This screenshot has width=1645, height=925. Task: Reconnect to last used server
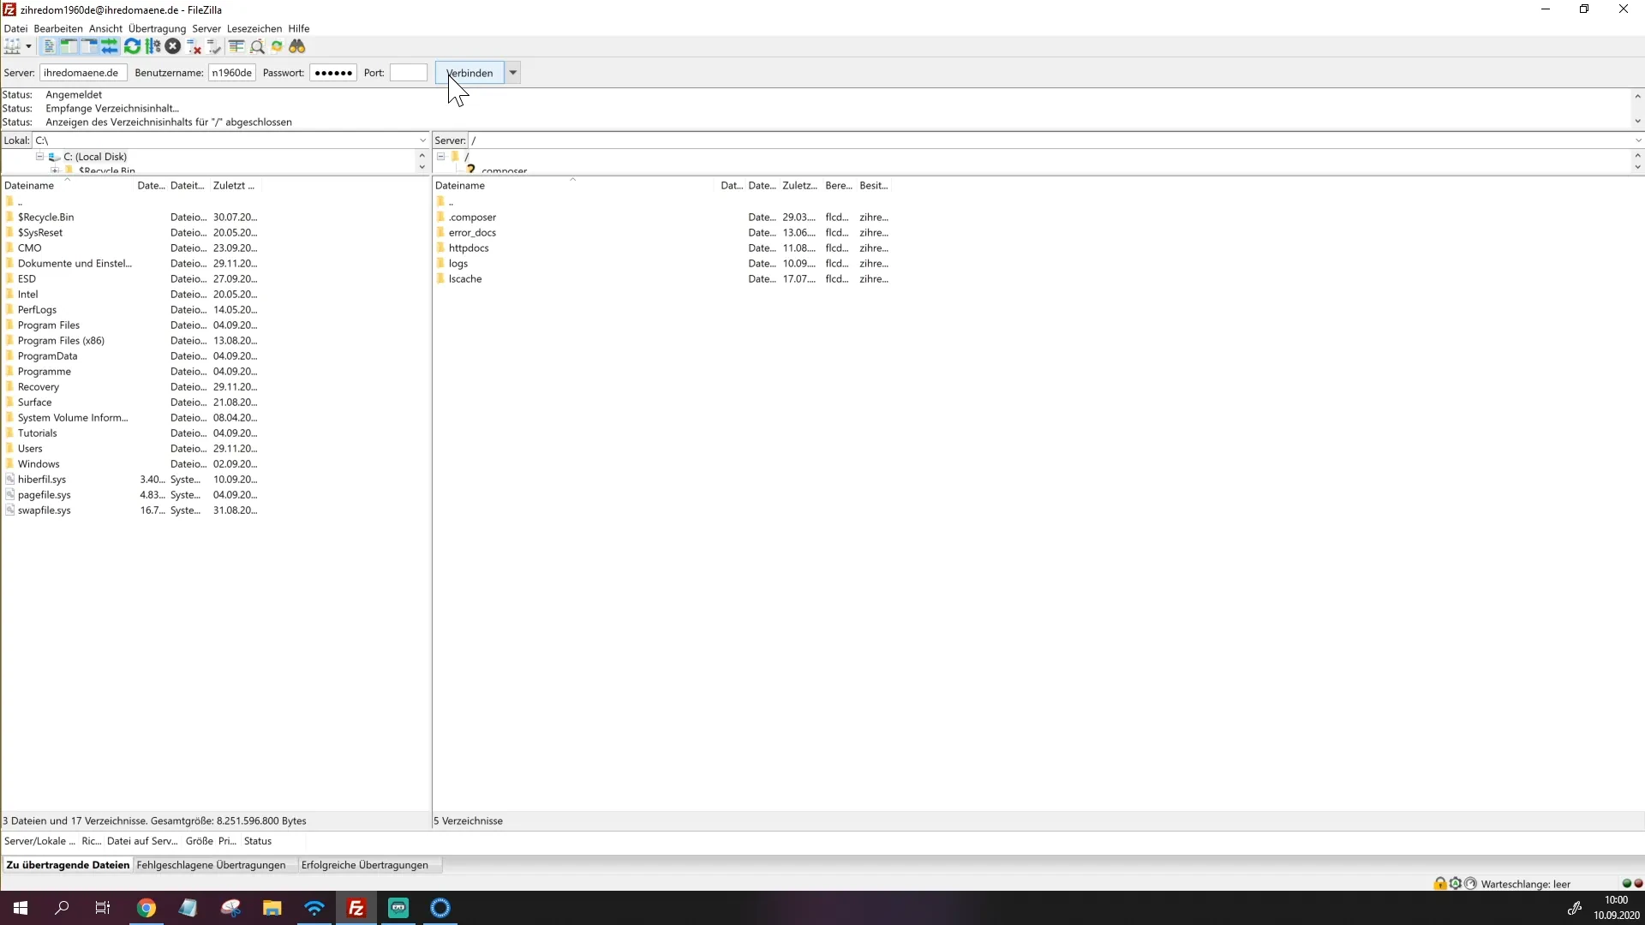pyautogui.click(x=214, y=46)
